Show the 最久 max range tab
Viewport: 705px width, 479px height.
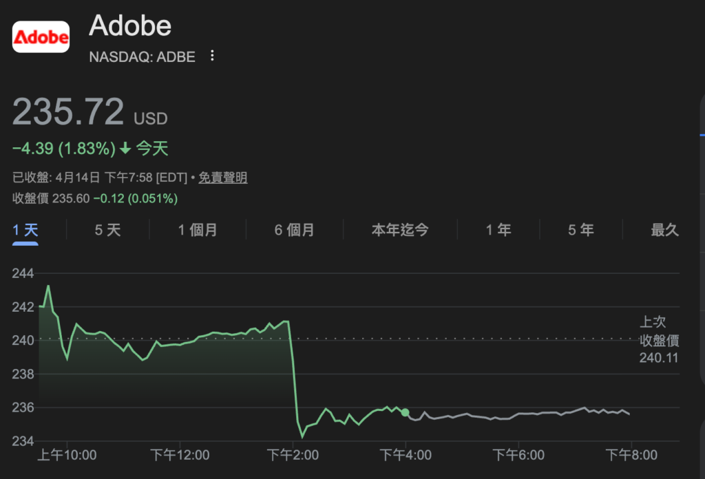pyautogui.click(x=664, y=230)
